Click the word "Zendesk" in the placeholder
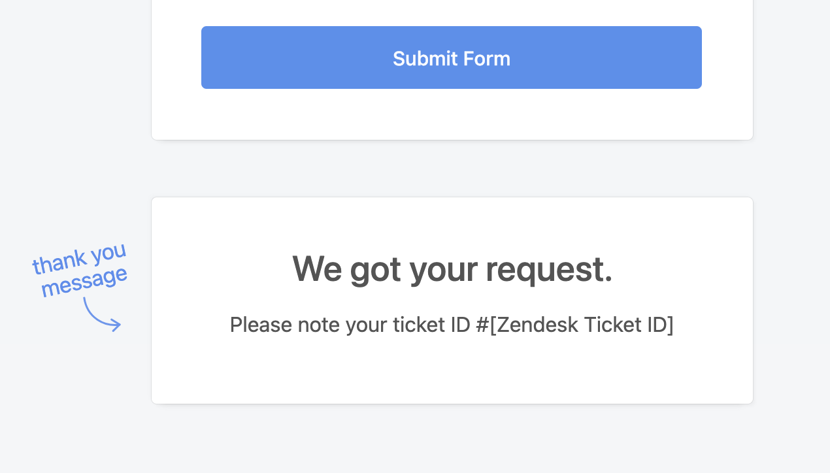 tap(538, 325)
